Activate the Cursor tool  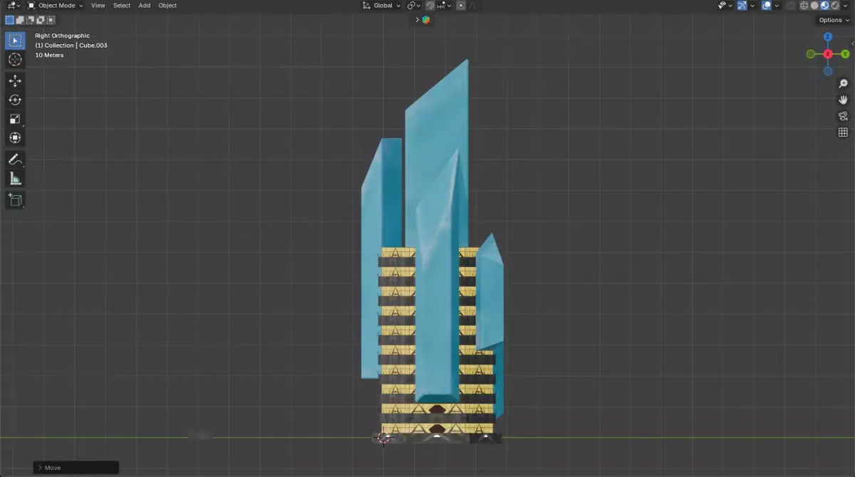(x=15, y=59)
